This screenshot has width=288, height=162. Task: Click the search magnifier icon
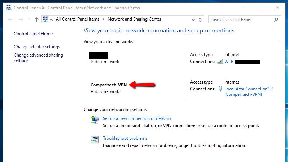pos(276,19)
